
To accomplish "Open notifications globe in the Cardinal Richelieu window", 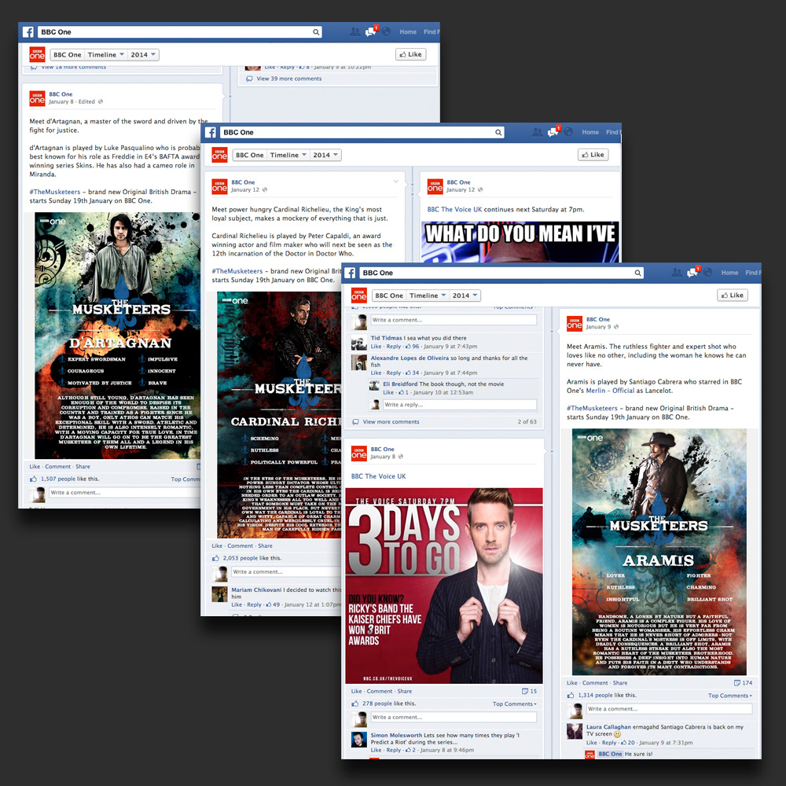I will 568,132.
